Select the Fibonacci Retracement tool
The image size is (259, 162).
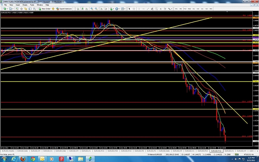(x=156, y=9)
